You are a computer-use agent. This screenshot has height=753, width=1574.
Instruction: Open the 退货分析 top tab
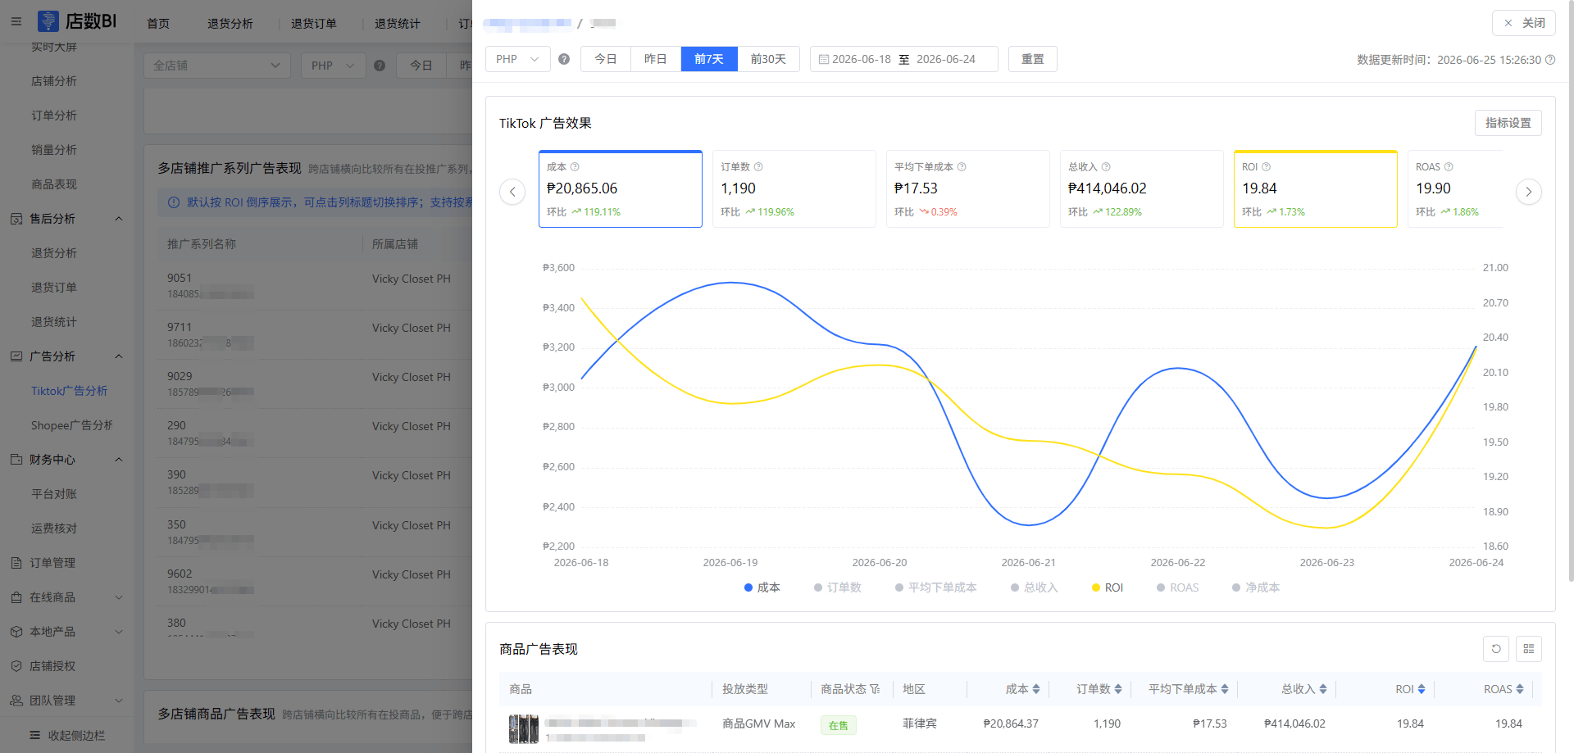230,24
